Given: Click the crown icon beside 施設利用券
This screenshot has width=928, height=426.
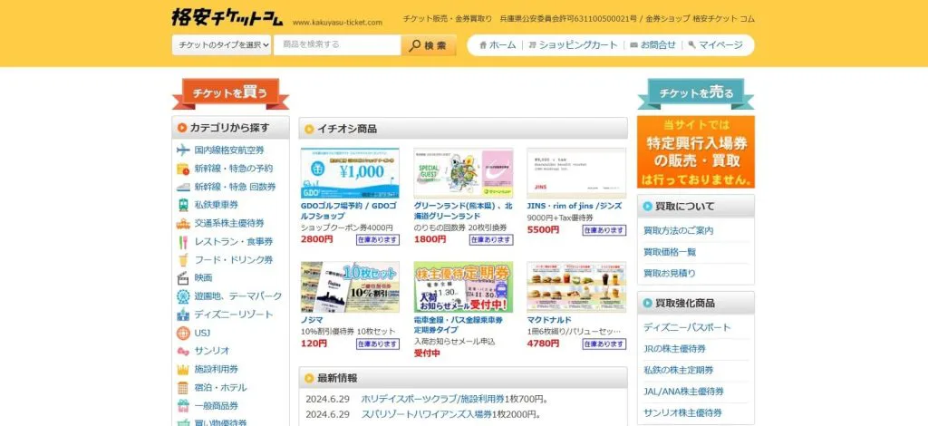Looking at the screenshot, I should click(183, 370).
